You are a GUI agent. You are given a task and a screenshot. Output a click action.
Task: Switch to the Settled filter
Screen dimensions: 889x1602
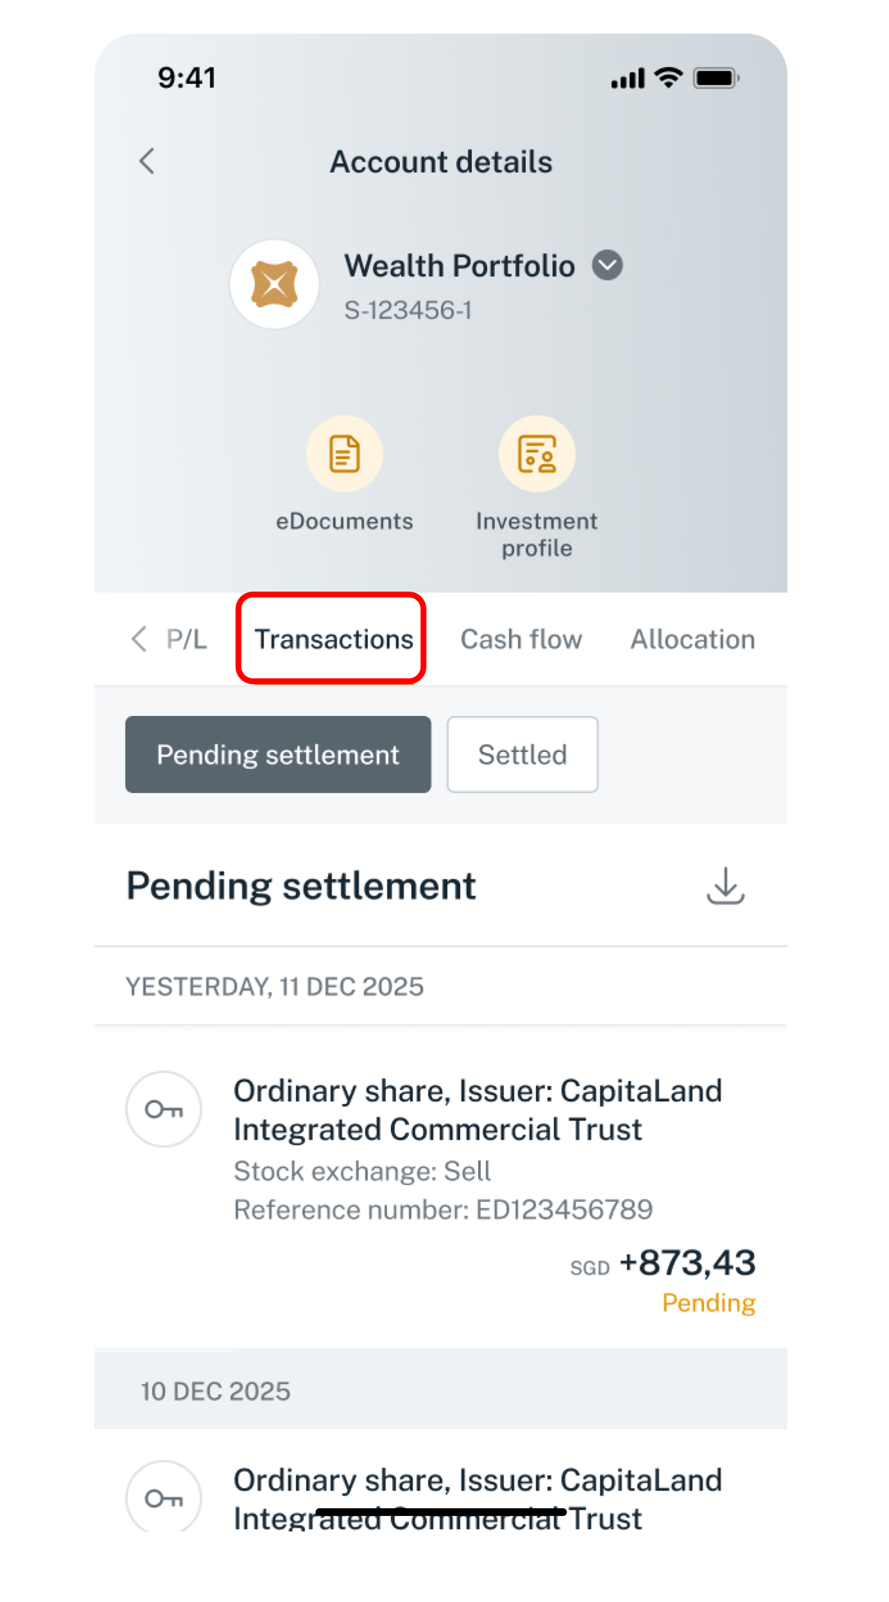point(522,755)
